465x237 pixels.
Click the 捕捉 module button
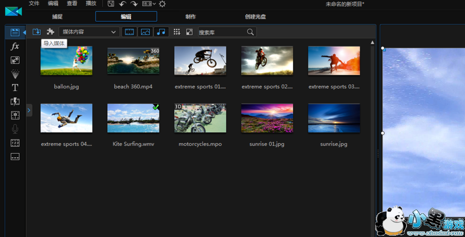click(x=57, y=16)
